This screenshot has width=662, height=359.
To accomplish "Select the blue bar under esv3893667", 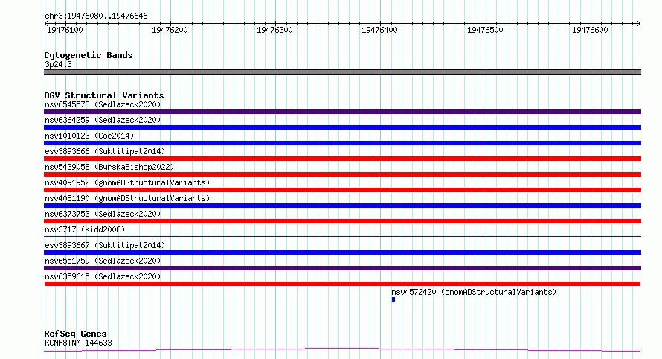I will (x=342, y=252).
